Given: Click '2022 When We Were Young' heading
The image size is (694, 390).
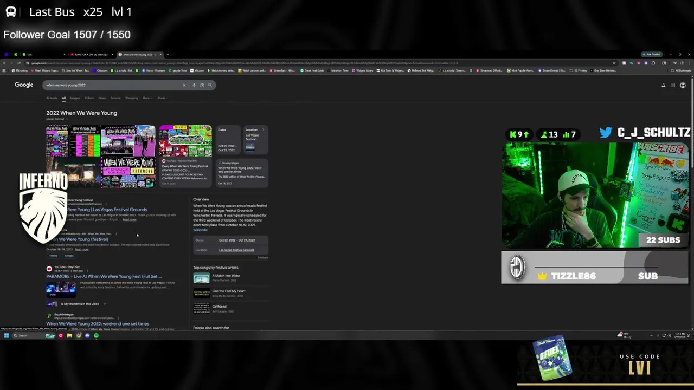Looking at the screenshot, I should 81,113.
